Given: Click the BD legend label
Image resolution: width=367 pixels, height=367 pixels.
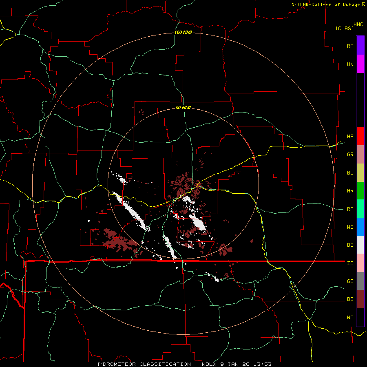Looking at the screenshot, I should click(350, 173).
